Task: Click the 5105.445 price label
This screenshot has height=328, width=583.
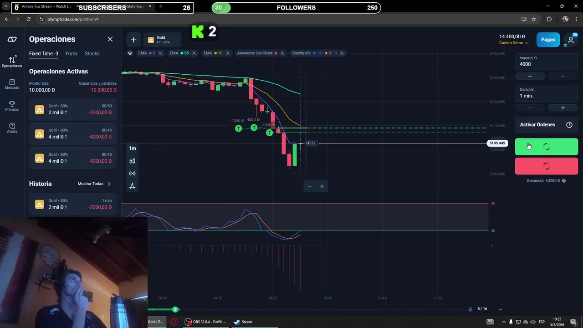Action: (497, 143)
